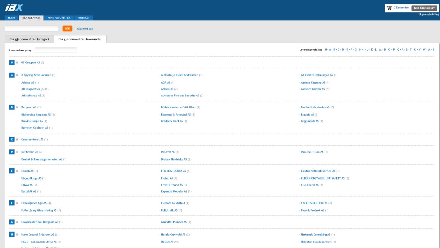Click the blue F section badge
Viewport: 440px width, 248px height.
point(12,203)
